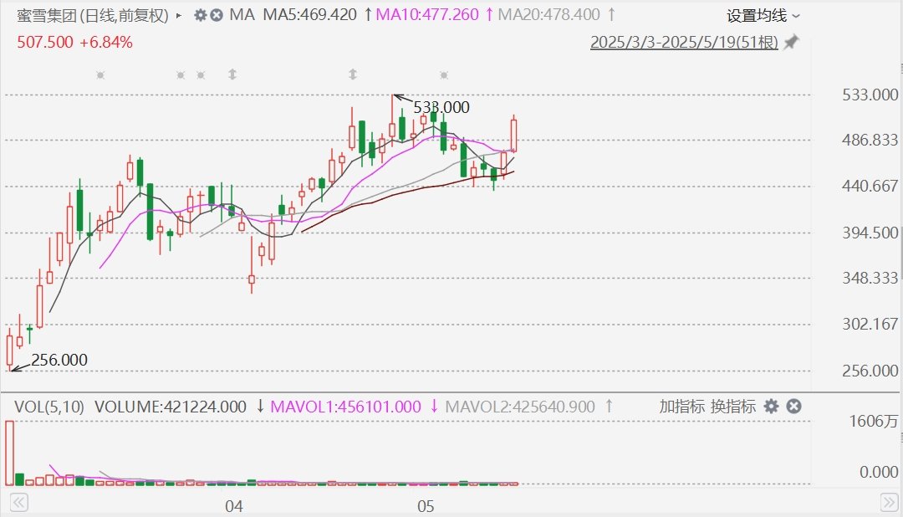Click the MAVOL1:456101.000 value
This screenshot has width=903, height=517.
[345, 407]
